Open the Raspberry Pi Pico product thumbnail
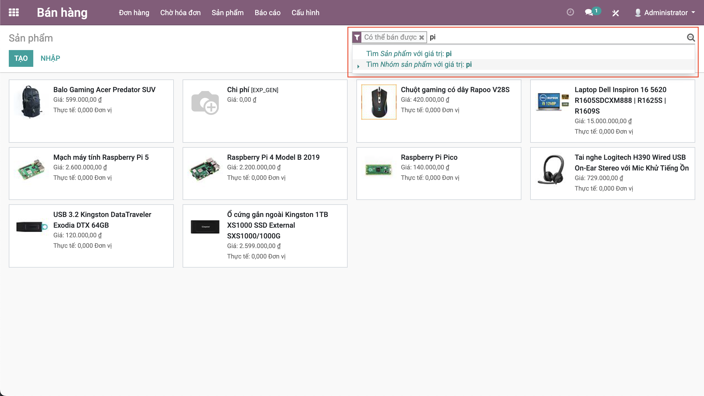The height and width of the screenshot is (396, 704). click(379, 169)
